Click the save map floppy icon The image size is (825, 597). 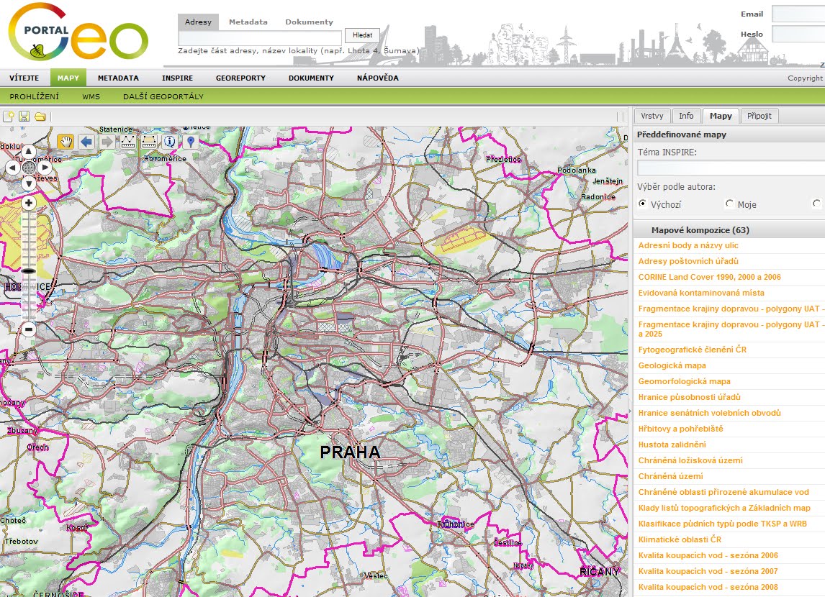(x=24, y=116)
